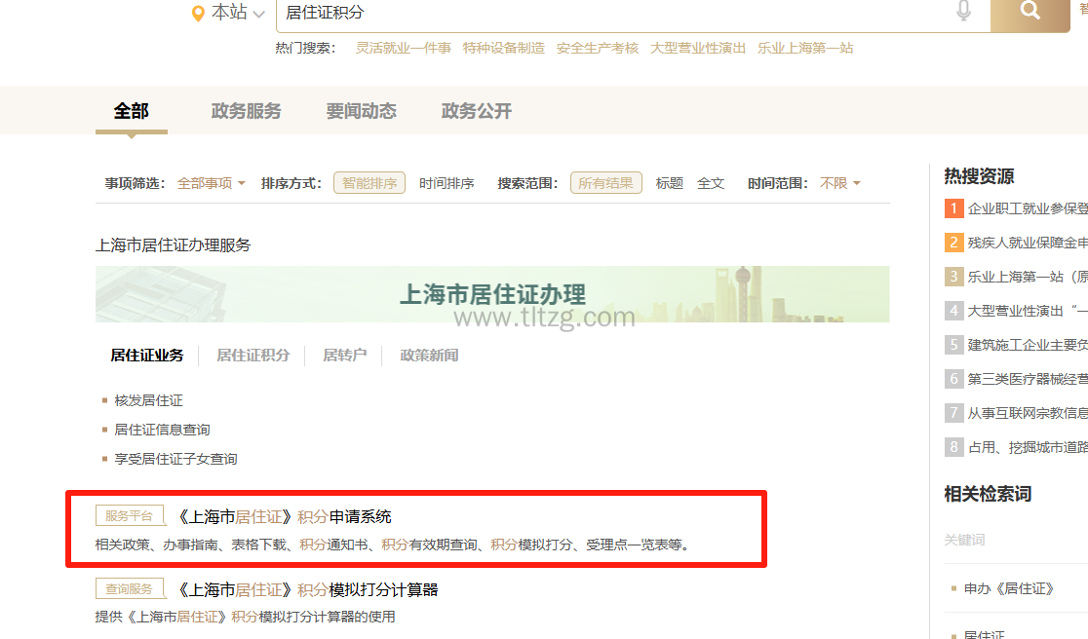Choose 标题 as search scope
Image resolution: width=1088 pixels, height=639 pixels.
(669, 183)
